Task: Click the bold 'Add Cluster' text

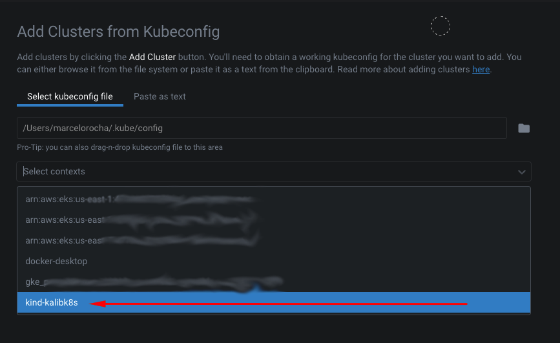Action: [152, 57]
